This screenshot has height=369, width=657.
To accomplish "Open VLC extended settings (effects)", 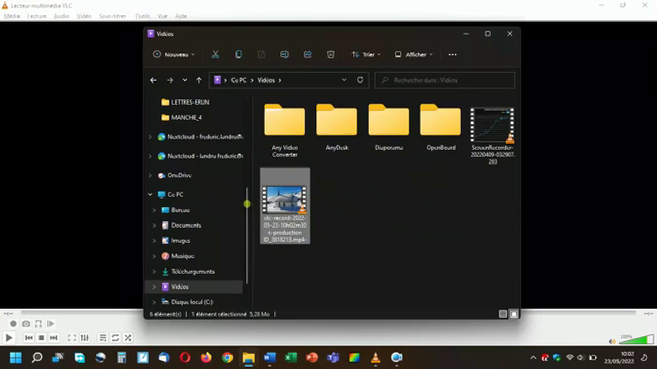I will [x=85, y=338].
